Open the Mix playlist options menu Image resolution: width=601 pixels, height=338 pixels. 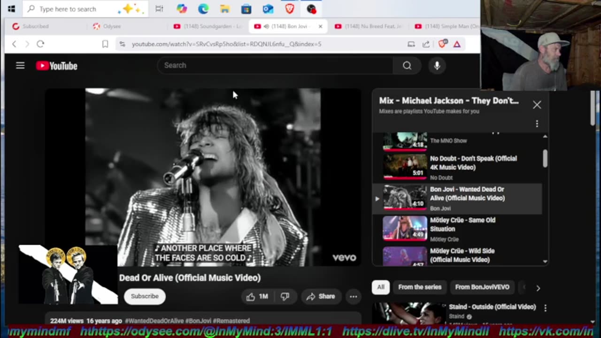pos(537,124)
